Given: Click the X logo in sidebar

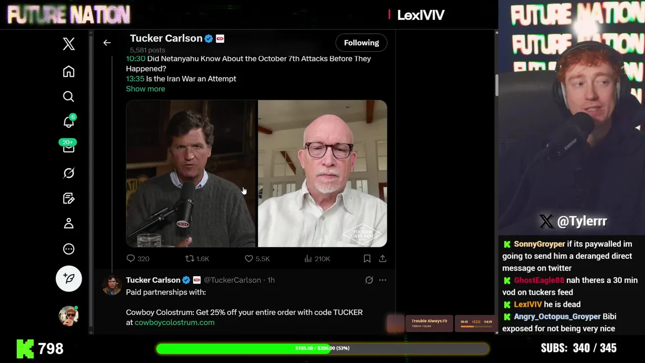Looking at the screenshot, I should [69, 44].
